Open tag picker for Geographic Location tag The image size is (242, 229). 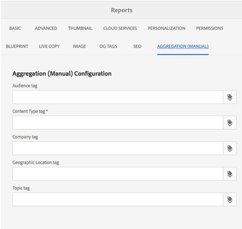tap(230, 174)
